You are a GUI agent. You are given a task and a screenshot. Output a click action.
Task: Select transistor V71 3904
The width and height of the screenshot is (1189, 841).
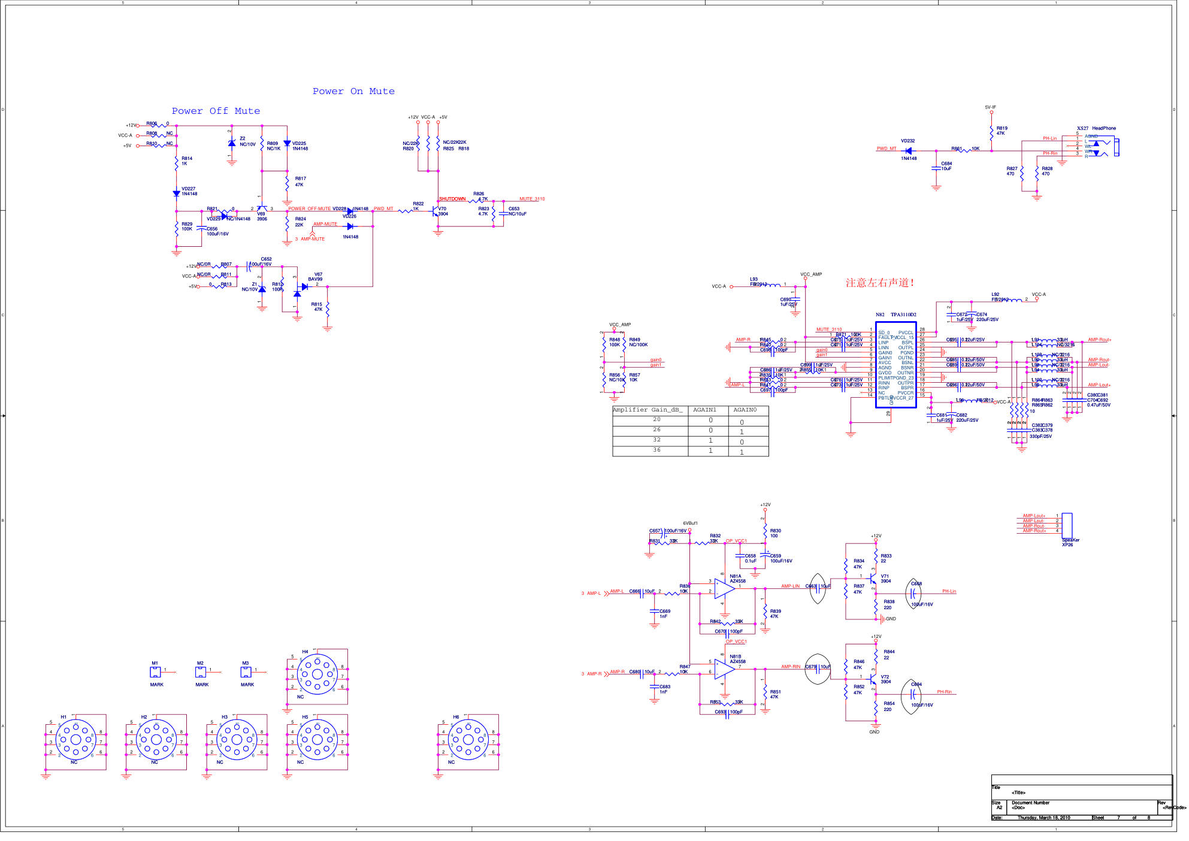tap(874, 579)
